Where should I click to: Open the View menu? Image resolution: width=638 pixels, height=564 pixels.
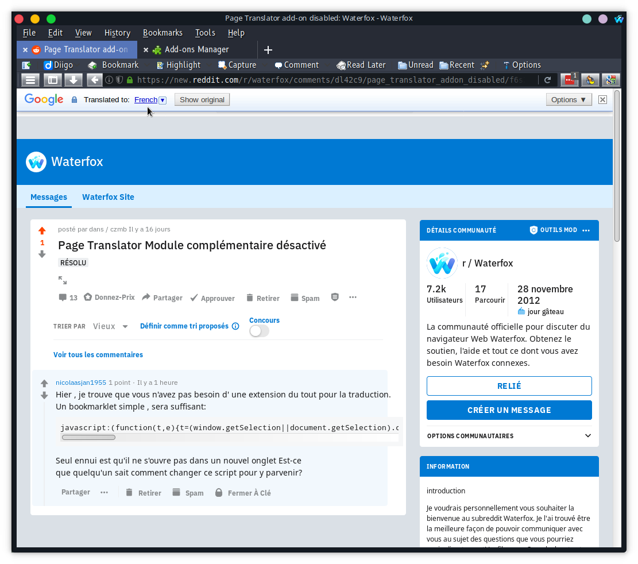click(83, 33)
